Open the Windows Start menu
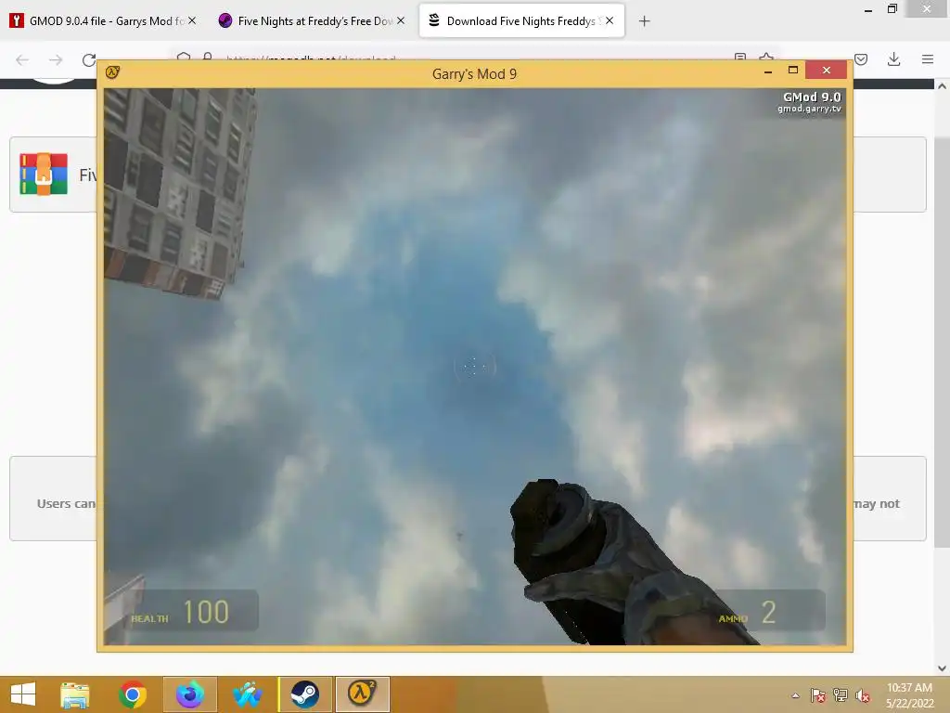 (x=23, y=694)
